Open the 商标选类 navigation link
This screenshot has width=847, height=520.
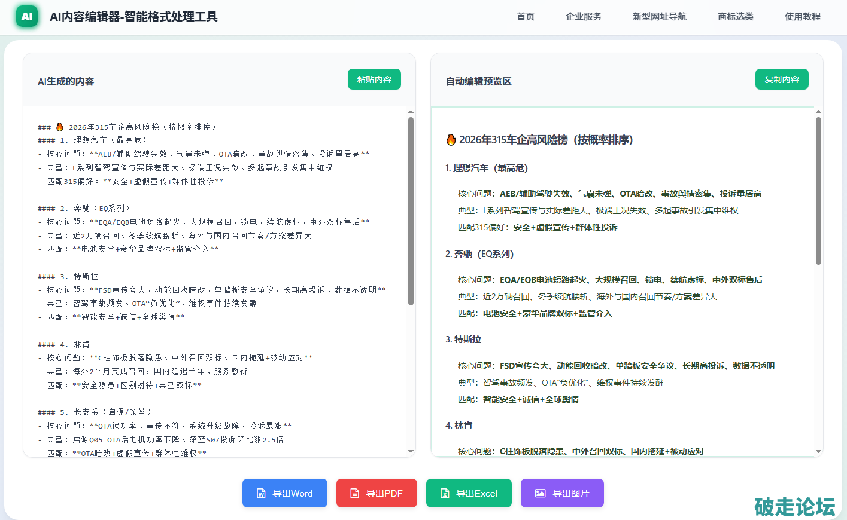pos(735,17)
